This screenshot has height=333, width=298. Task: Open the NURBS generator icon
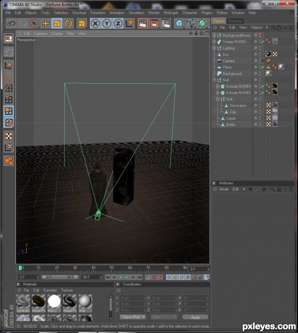tap(203, 23)
